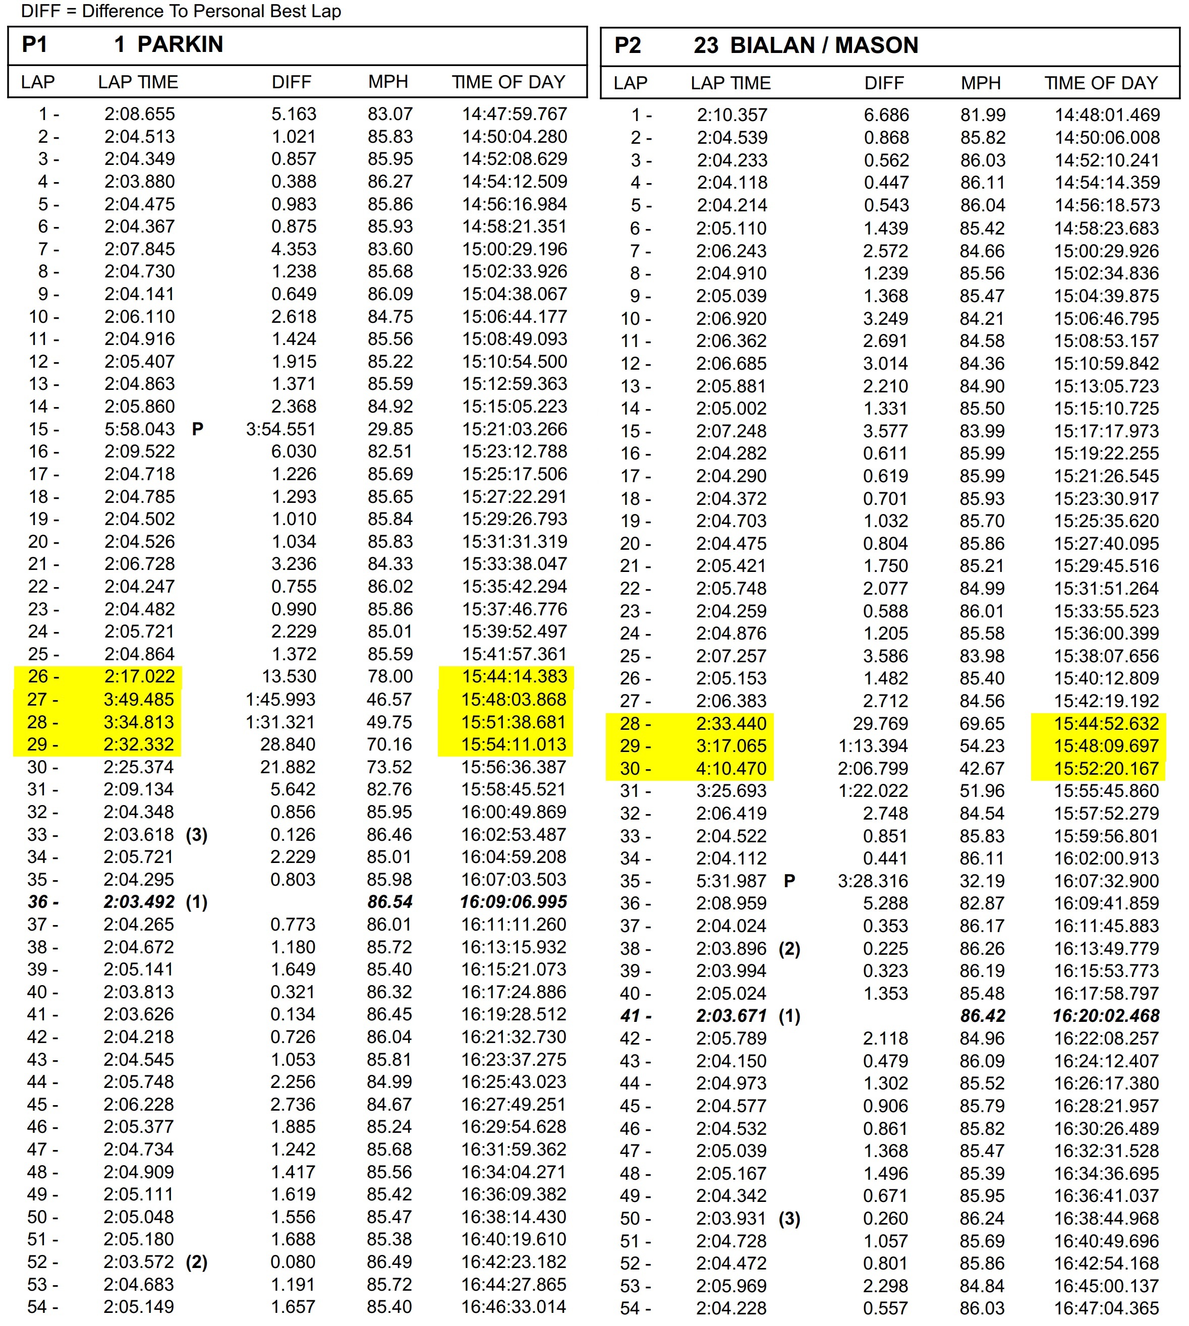This screenshot has width=1189, height=1326.
Task: Click highlighted lap time 3:49.485
Action: (139, 700)
